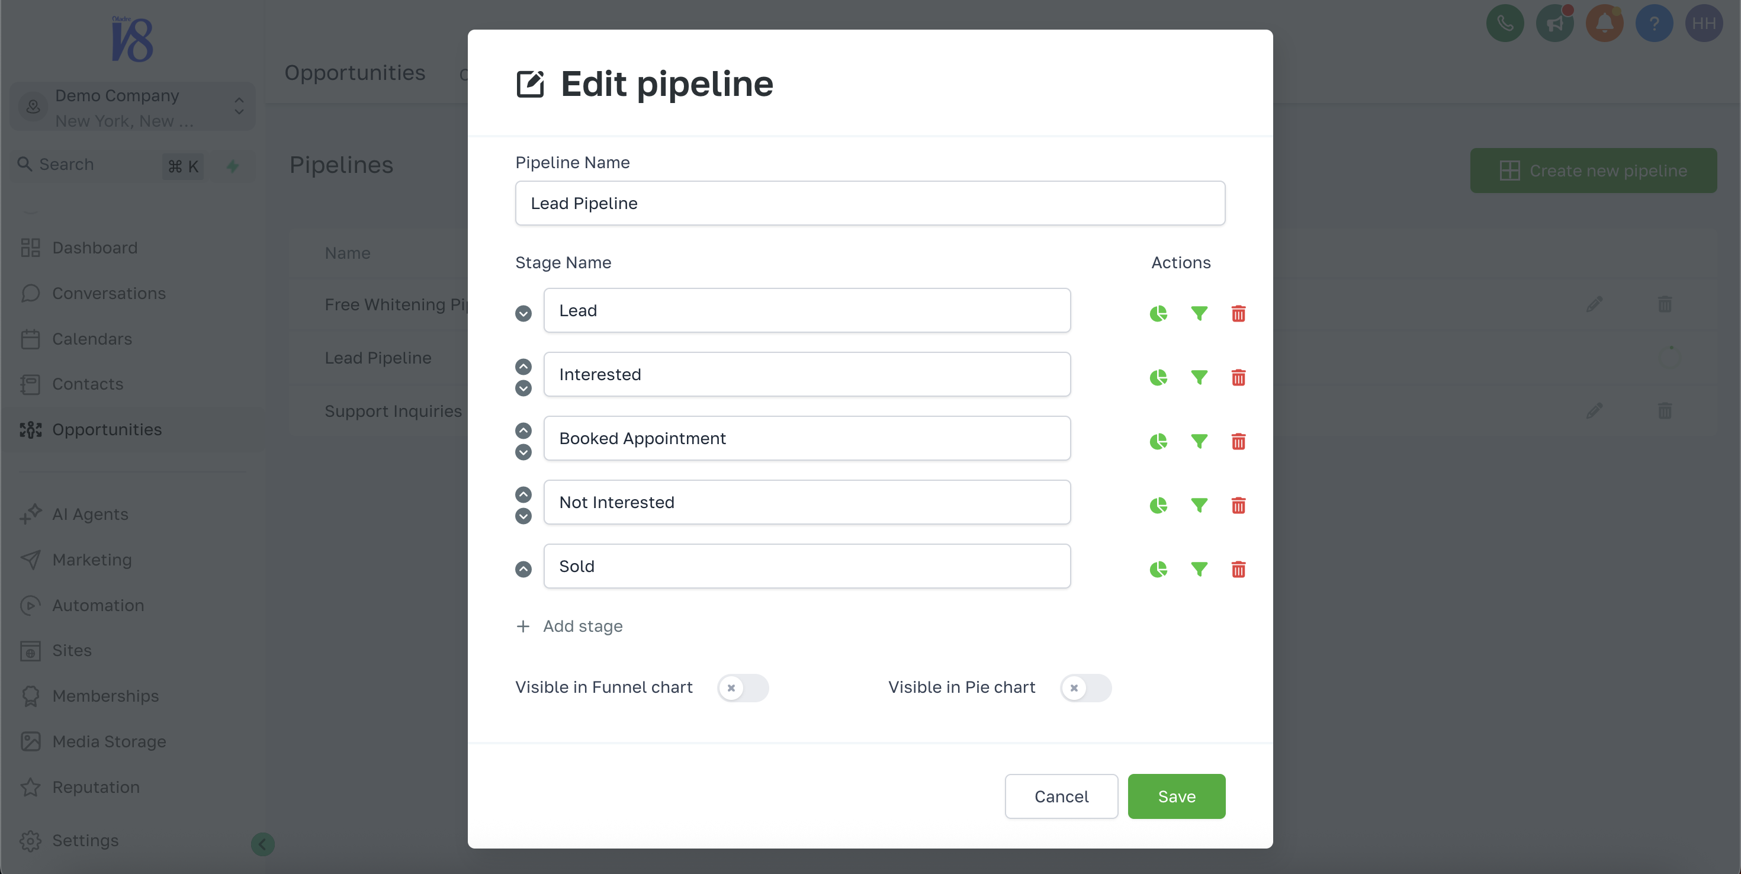The image size is (1741, 874).
Task: Click the funnel icon for Interested stage
Action: click(1199, 377)
